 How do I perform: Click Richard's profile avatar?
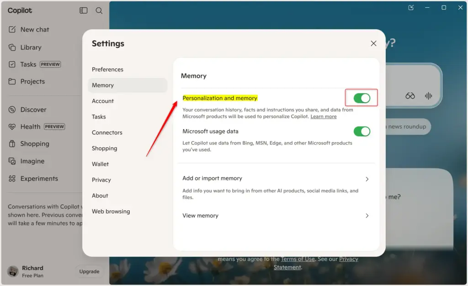[x=13, y=271]
